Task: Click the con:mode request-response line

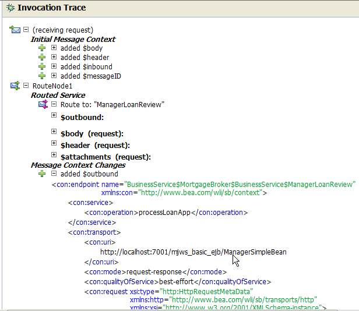Action: tap(156, 272)
